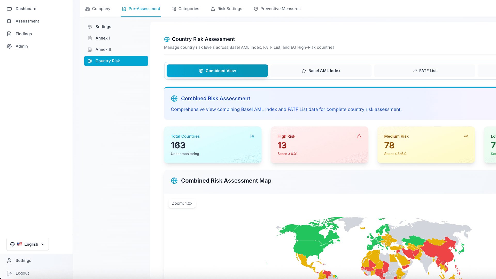Open Dashboard in the sidebar
Screen dimensions: 496x279
(36, 9)
